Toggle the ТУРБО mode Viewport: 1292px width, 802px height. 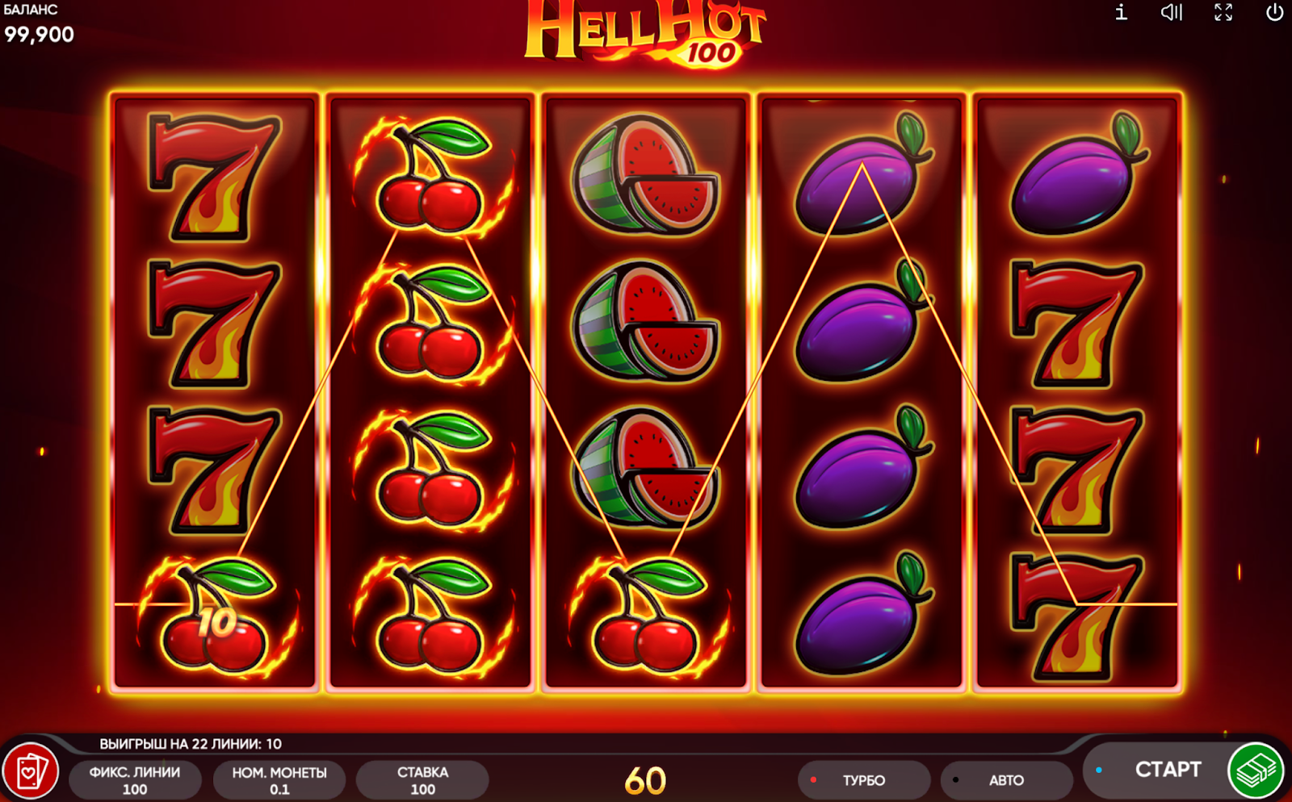pos(863,780)
